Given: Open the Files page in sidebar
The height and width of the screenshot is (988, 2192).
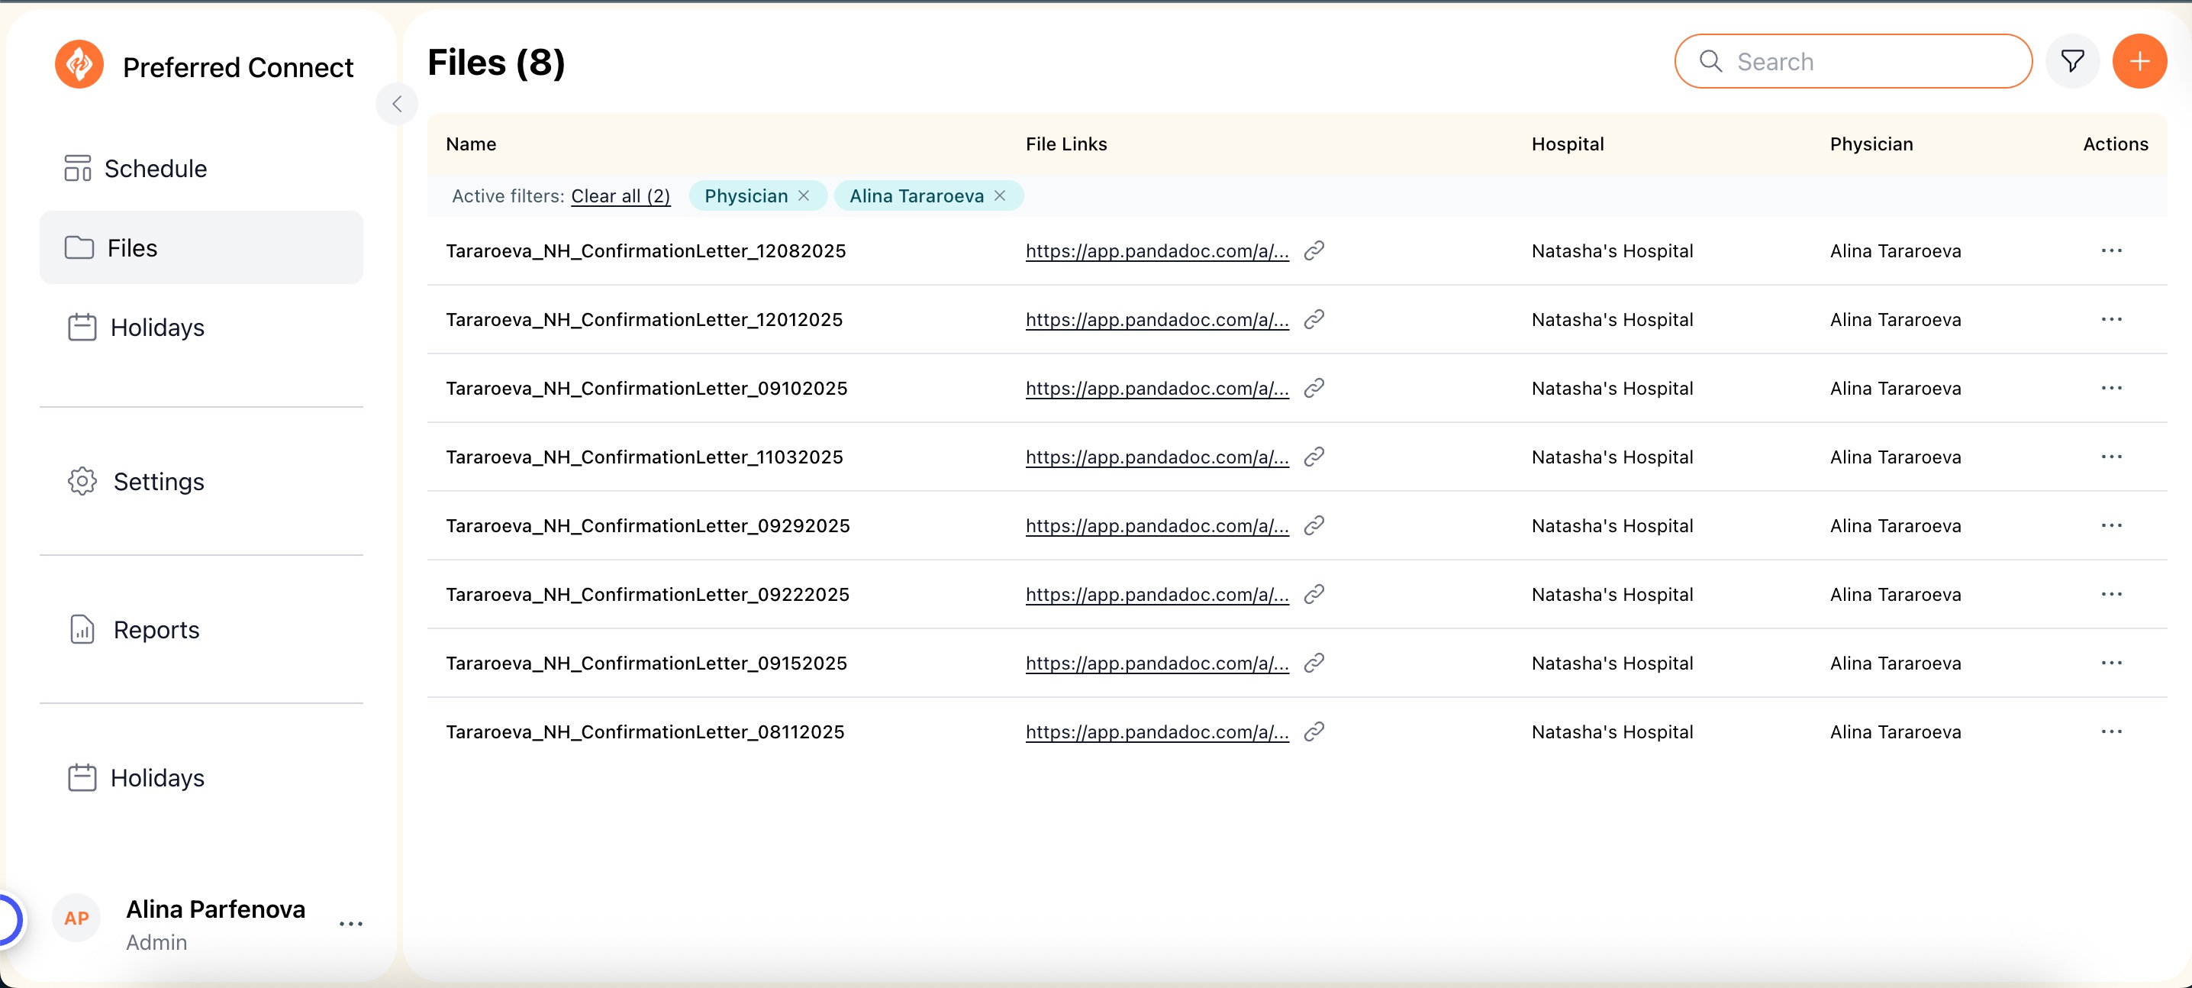Looking at the screenshot, I should pos(201,247).
